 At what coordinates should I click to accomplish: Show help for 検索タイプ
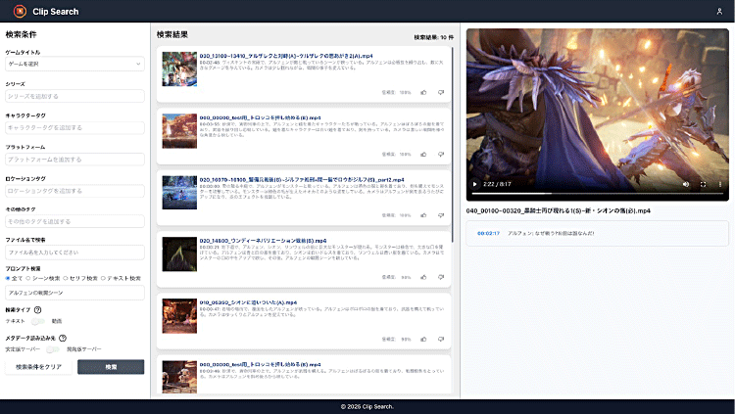point(38,310)
